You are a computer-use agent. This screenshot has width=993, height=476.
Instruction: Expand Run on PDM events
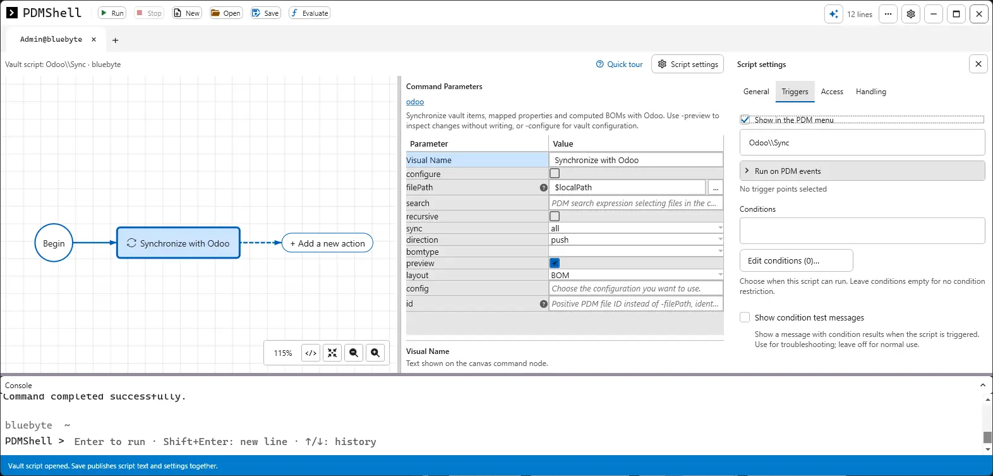pos(862,171)
